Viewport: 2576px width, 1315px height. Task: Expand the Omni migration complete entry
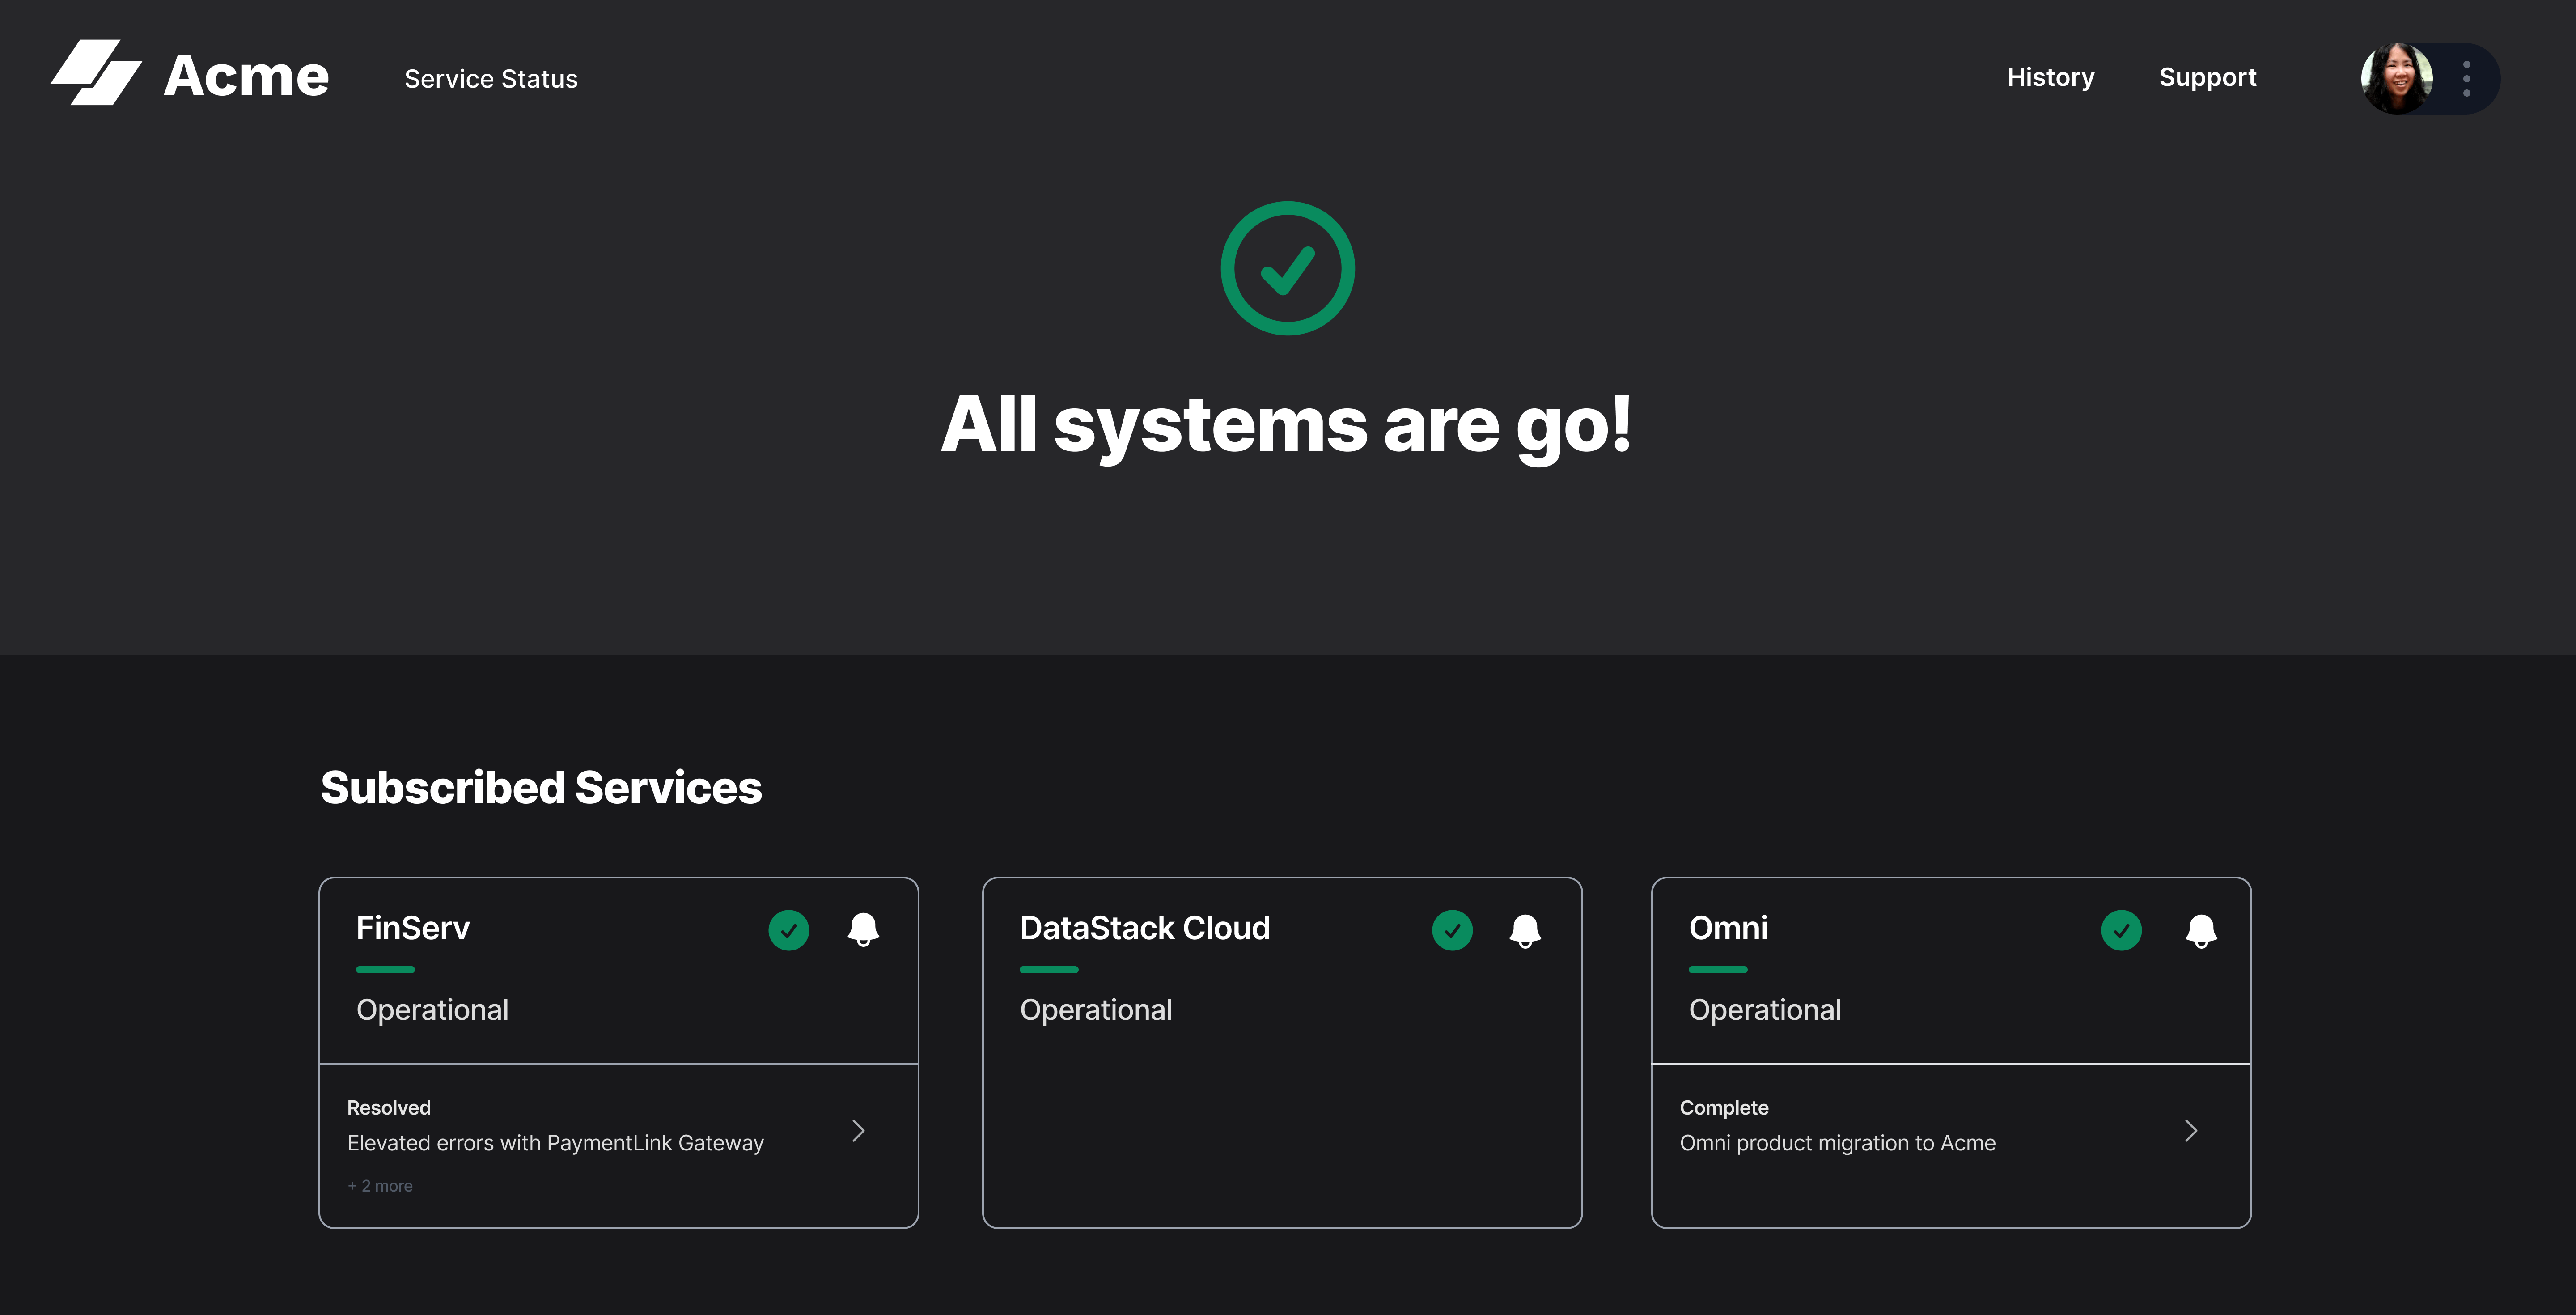(2190, 1130)
